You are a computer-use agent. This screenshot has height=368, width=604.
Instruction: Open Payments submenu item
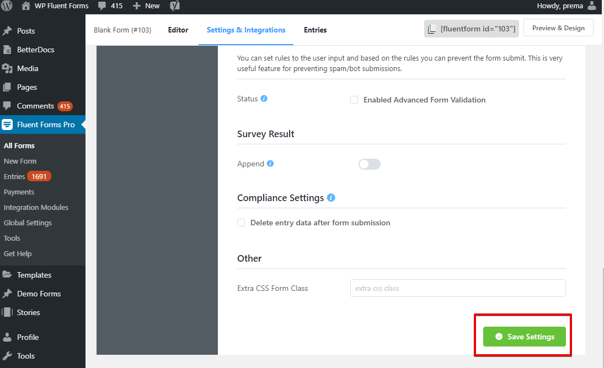pyautogui.click(x=19, y=192)
